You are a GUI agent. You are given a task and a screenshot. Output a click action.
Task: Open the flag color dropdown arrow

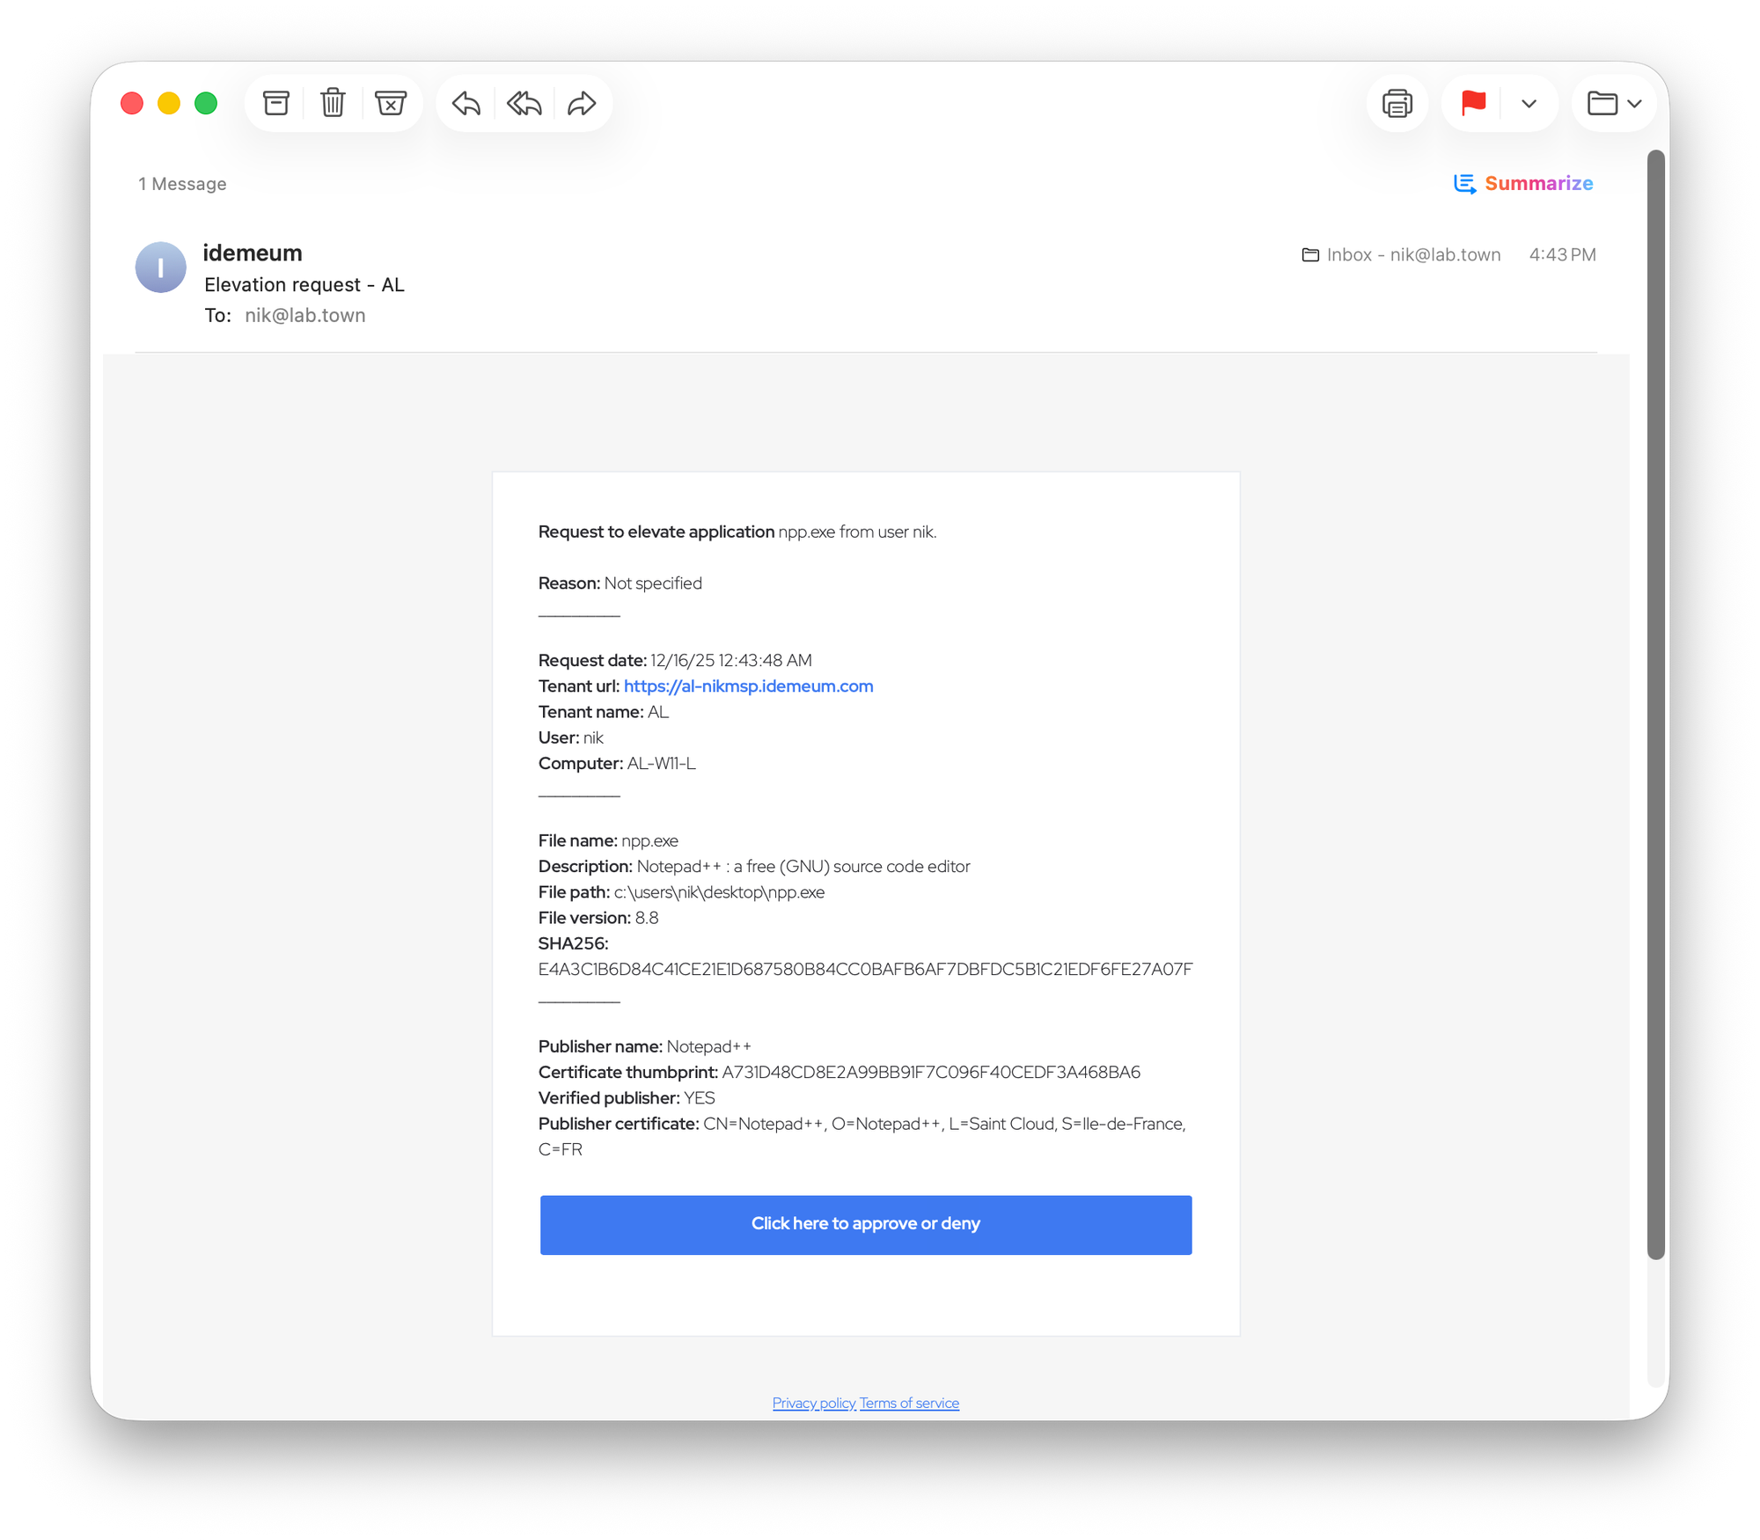pyautogui.click(x=1529, y=103)
